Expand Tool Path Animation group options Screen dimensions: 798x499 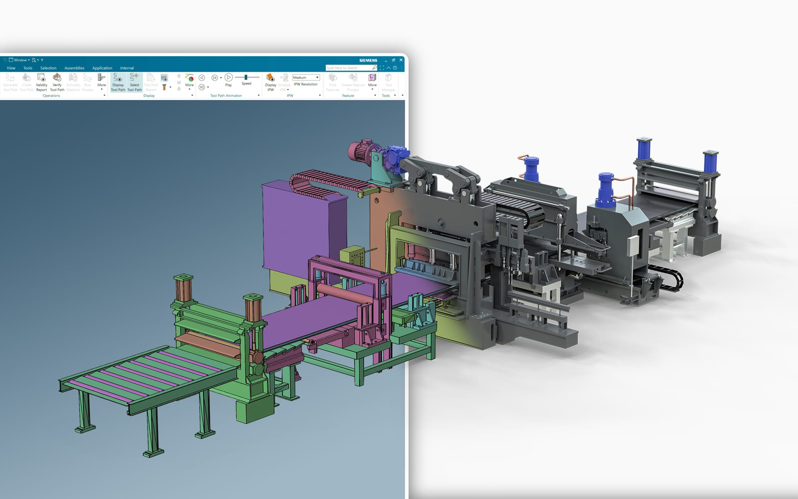(x=259, y=95)
